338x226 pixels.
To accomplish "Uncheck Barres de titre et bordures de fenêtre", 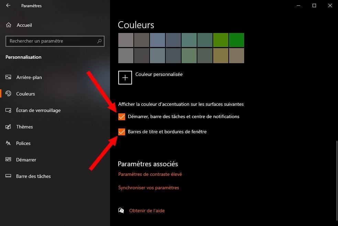I will [122, 132].
